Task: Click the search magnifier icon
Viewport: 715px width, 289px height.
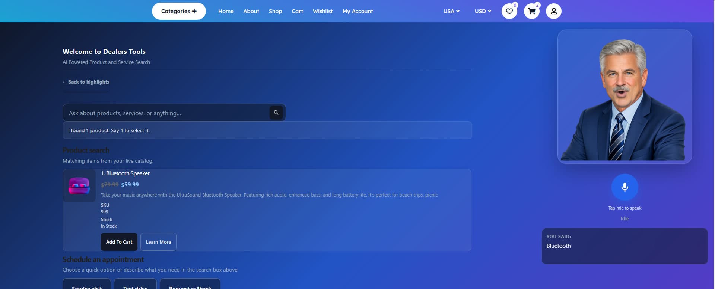Action: (x=276, y=113)
